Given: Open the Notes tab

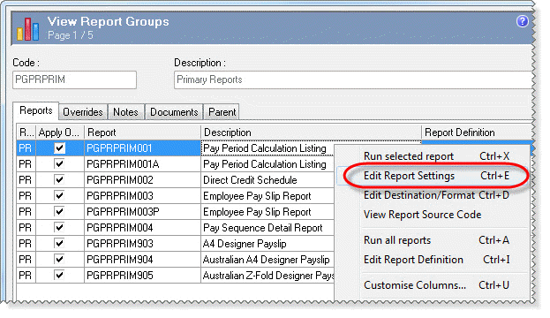Looking at the screenshot, I should click(125, 112).
